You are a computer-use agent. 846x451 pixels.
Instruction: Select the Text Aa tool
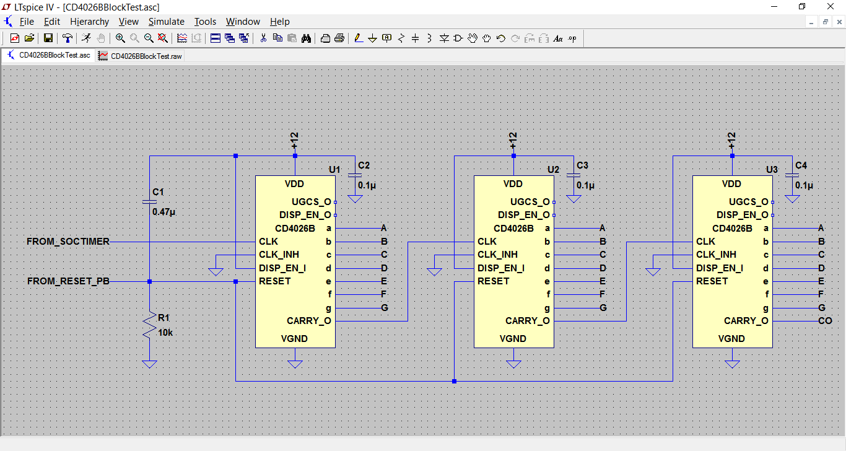click(x=558, y=38)
